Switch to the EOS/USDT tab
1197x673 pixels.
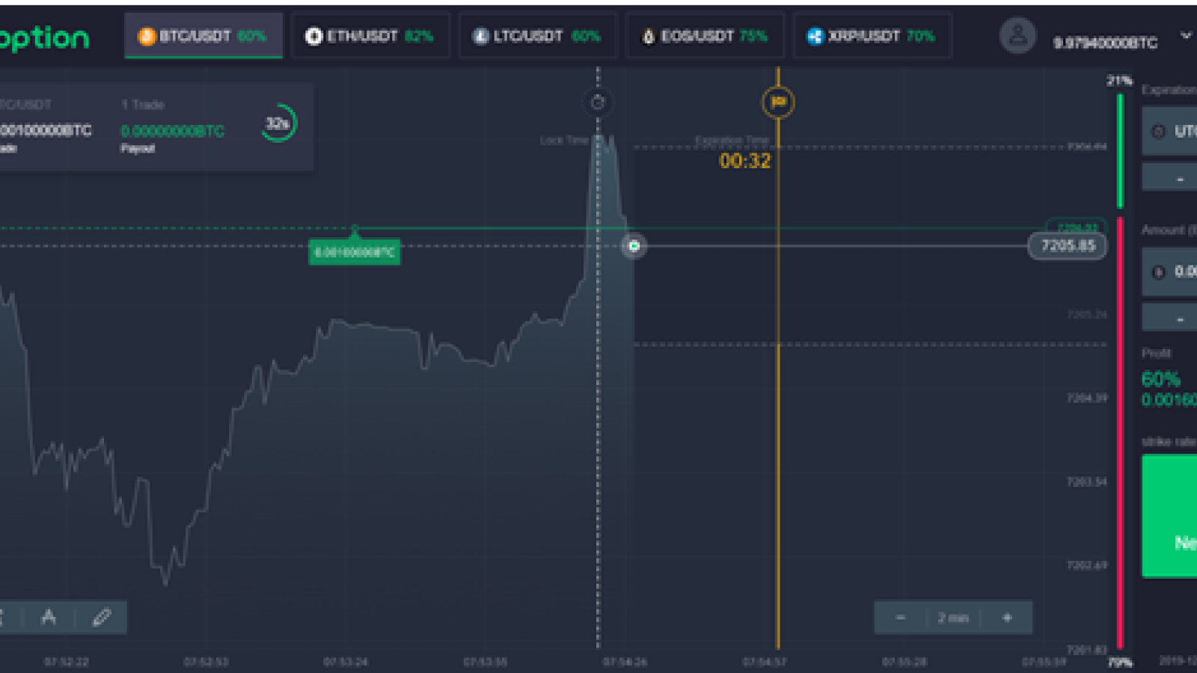(705, 36)
